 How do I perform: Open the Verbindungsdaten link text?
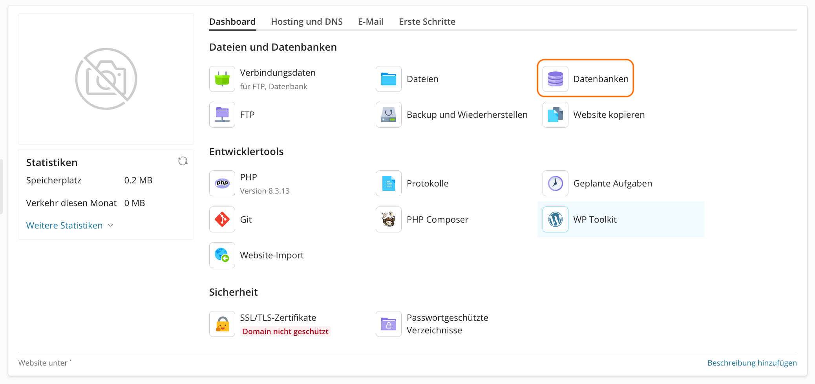(278, 73)
